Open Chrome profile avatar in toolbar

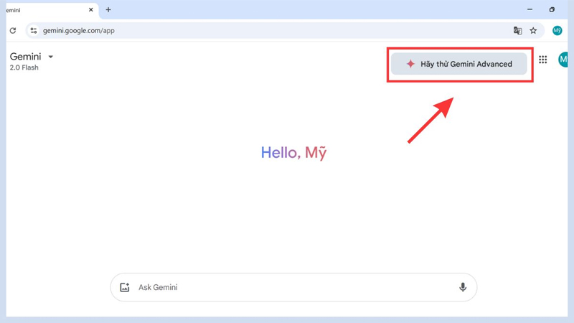tap(557, 30)
